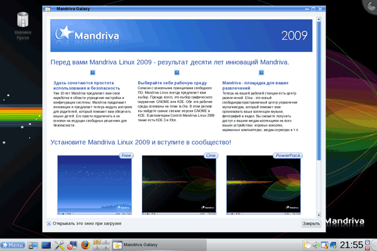Viewport: 377px width, 251px height.
Task: Click the Free label badge
Action: click(x=126, y=156)
